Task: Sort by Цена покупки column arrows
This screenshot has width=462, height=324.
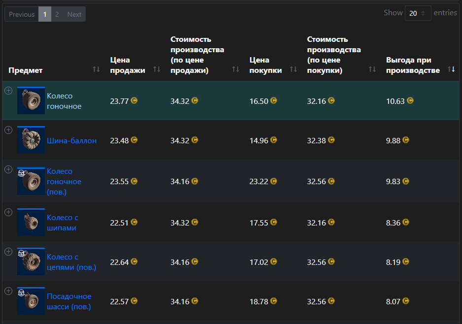Action: (x=293, y=69)
